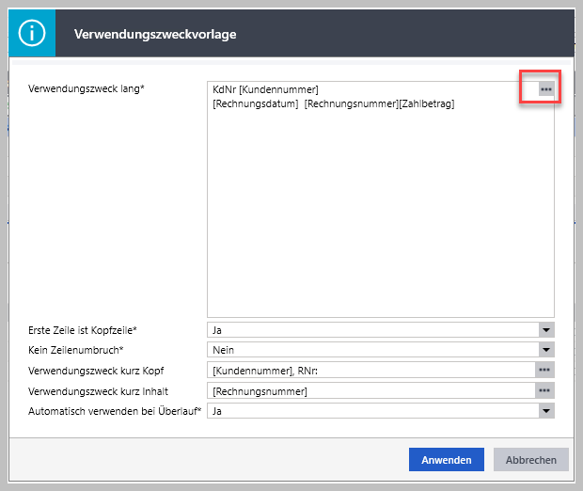Image resolution: width=583 pixels, height=491 pixels.
Task: Expand the Erste Zeile ist Kopfzeile dropdown
Action: coord(546,330)
